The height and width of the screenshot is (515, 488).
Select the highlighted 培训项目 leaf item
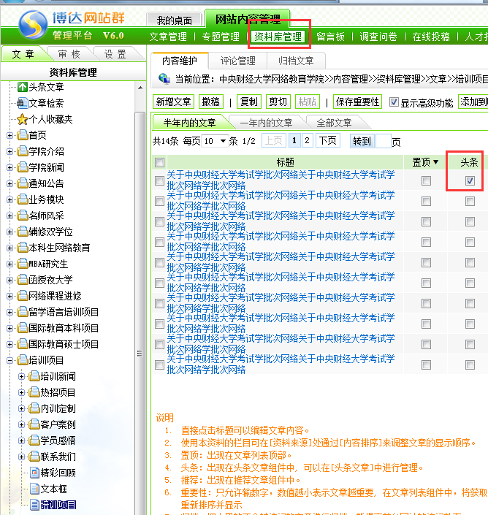click(58, 505)
